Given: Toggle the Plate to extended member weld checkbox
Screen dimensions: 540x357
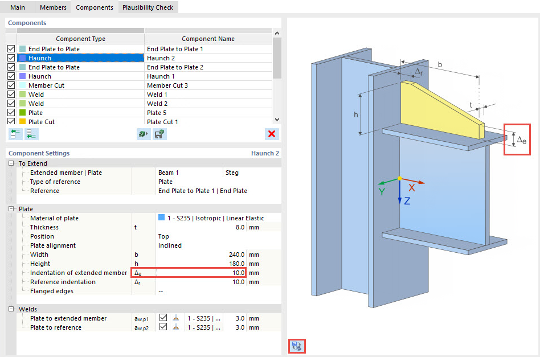Looking at the screenshot, I should click(x=163, y=318).
